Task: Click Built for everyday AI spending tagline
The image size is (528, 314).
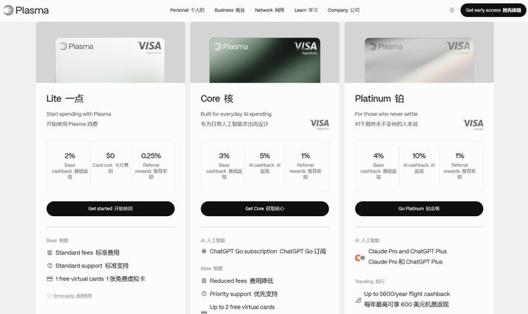Action: click(236, 114)
